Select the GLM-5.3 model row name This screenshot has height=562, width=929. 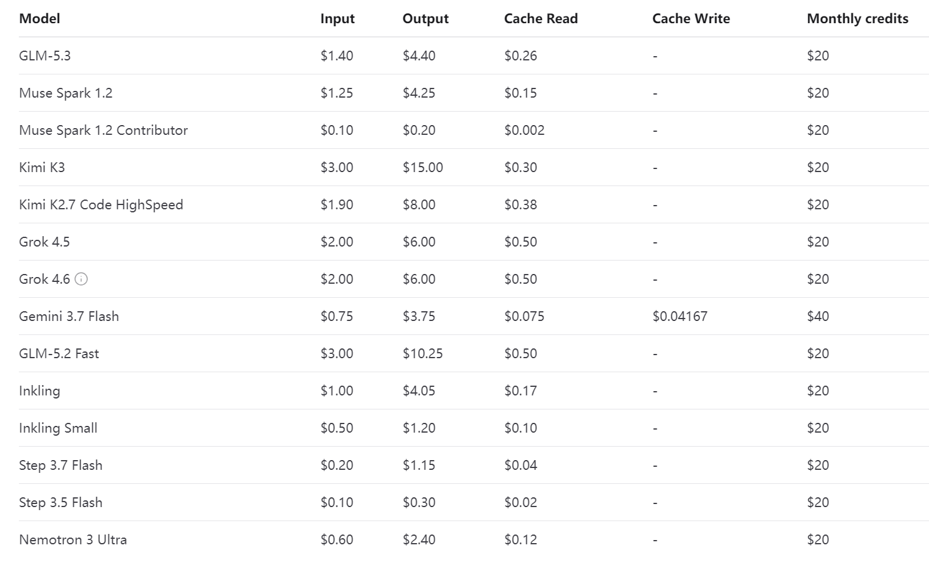[45, 56]
